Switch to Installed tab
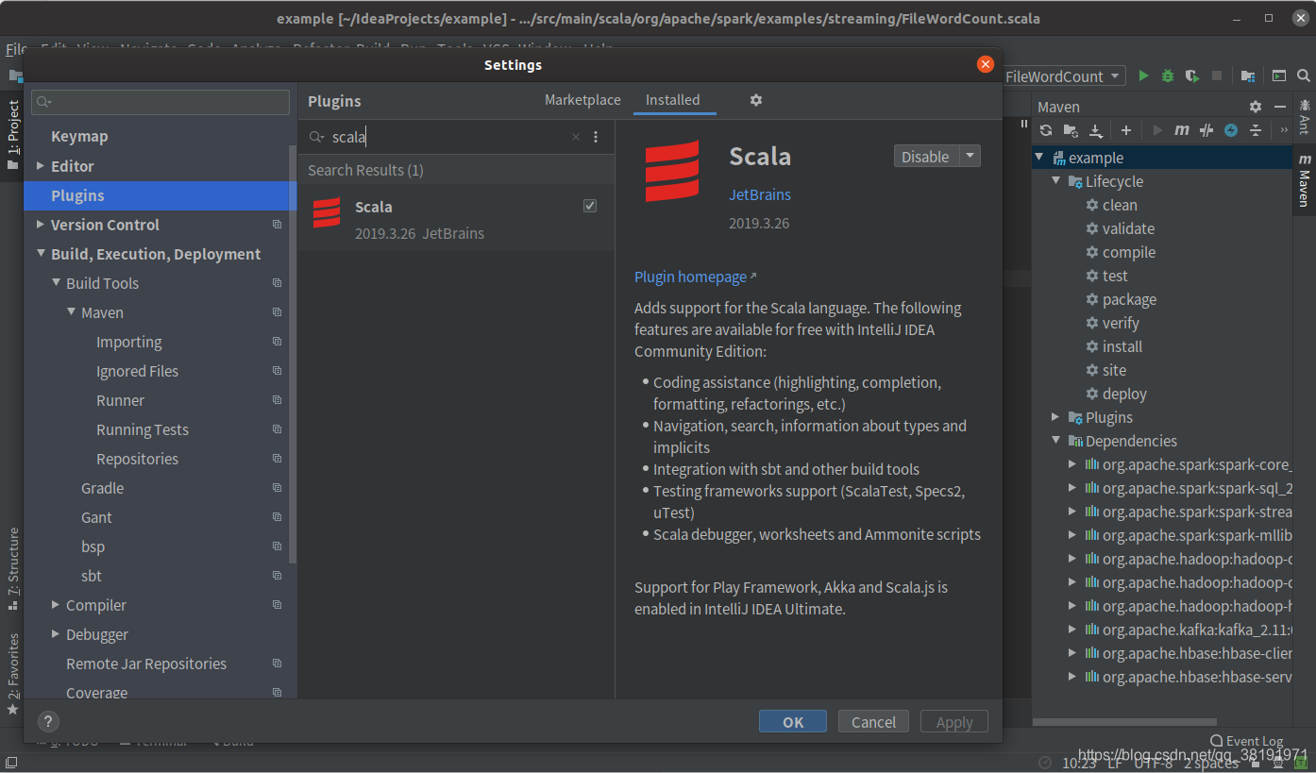 673,100
